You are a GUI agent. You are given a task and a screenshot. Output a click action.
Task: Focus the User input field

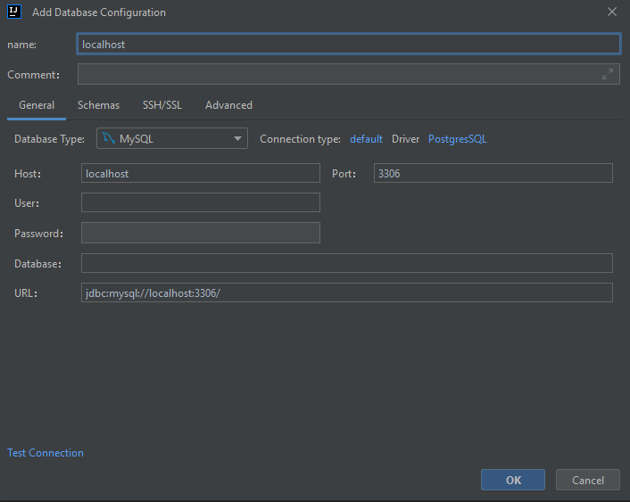click(x=200, y=203)
